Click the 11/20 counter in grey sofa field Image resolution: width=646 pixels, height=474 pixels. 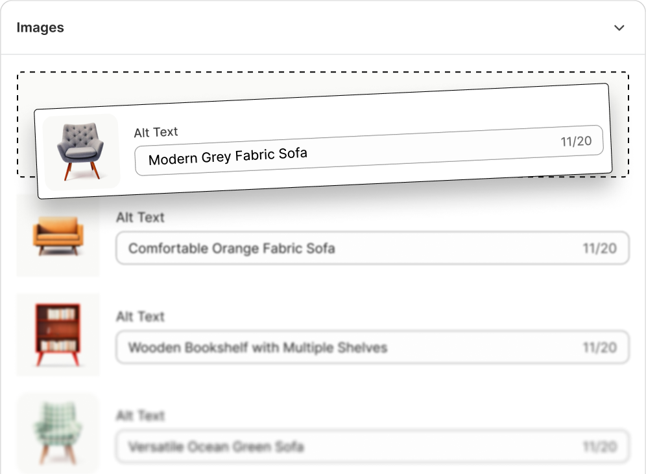[576, 141]
